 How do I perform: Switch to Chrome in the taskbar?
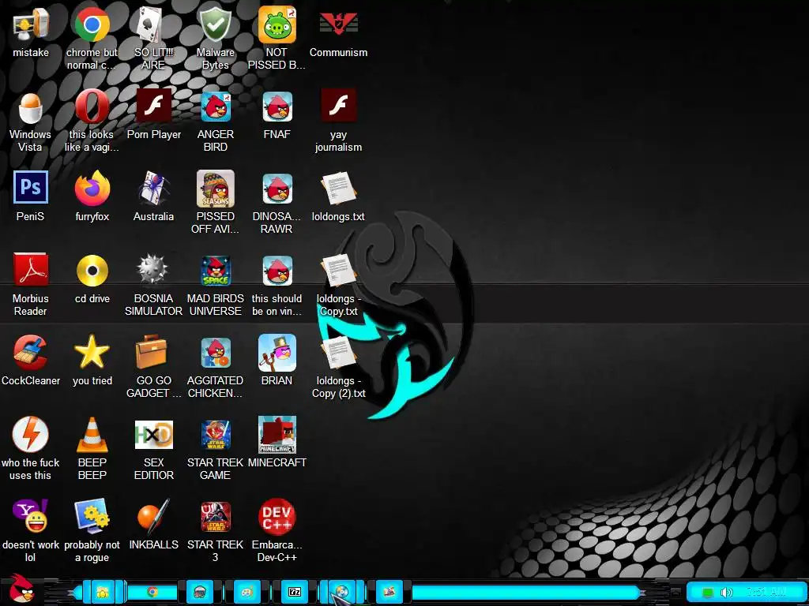[x=152, y=592]
